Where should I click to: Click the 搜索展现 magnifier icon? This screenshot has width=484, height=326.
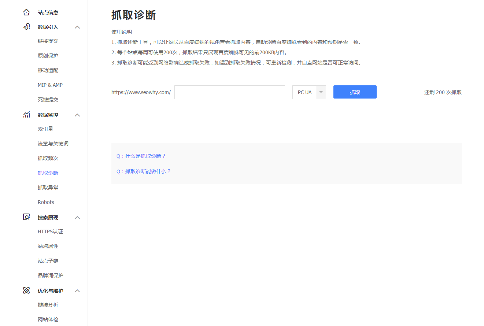(x=26, y=217)
